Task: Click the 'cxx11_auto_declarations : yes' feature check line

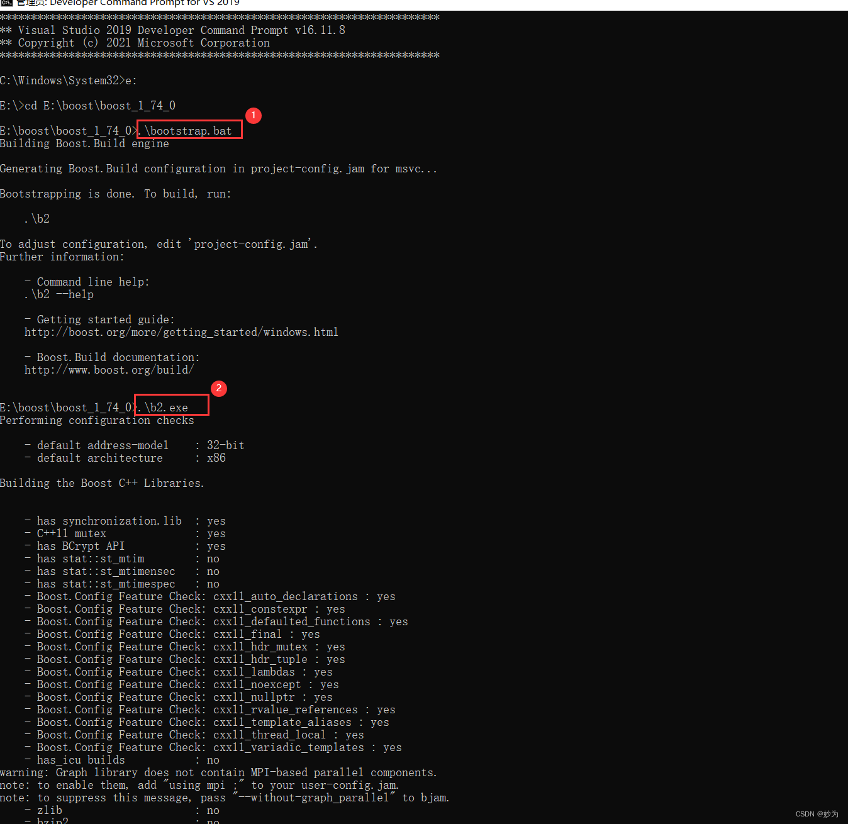Action: [210, 596]
